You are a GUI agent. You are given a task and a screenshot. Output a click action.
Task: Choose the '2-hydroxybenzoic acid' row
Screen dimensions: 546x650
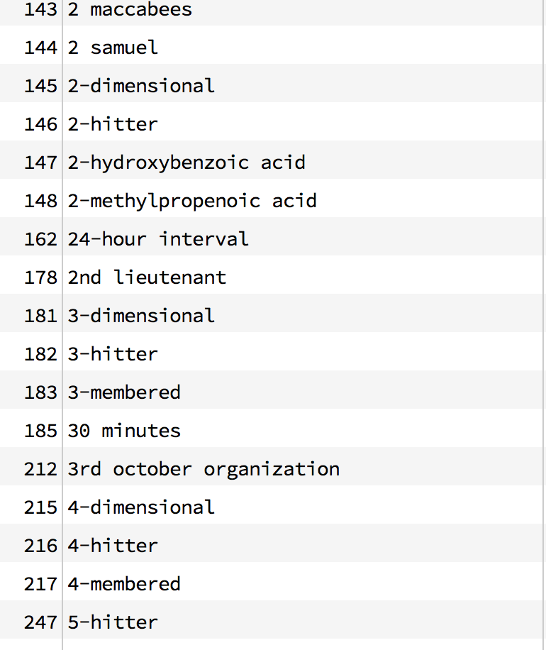[272, 160]
